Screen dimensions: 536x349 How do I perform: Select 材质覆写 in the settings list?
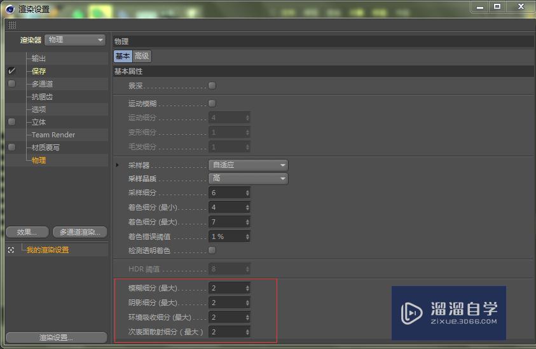pos(46,147)
